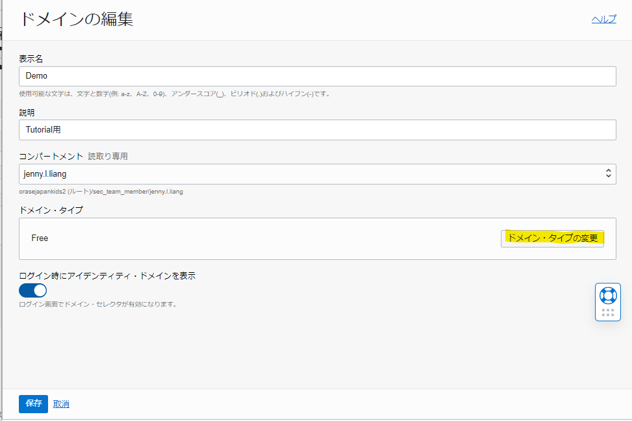Click the ドメイン・タイプの変更 button
The image size is (632, 421).
click(x=552, y=238)
